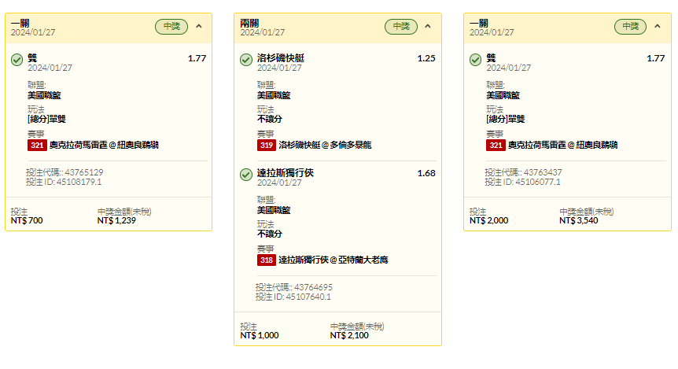Click green checkmark next to 洛杉磯快艇
The width and height of the screenshot is (678, 369).
point(246,60)
